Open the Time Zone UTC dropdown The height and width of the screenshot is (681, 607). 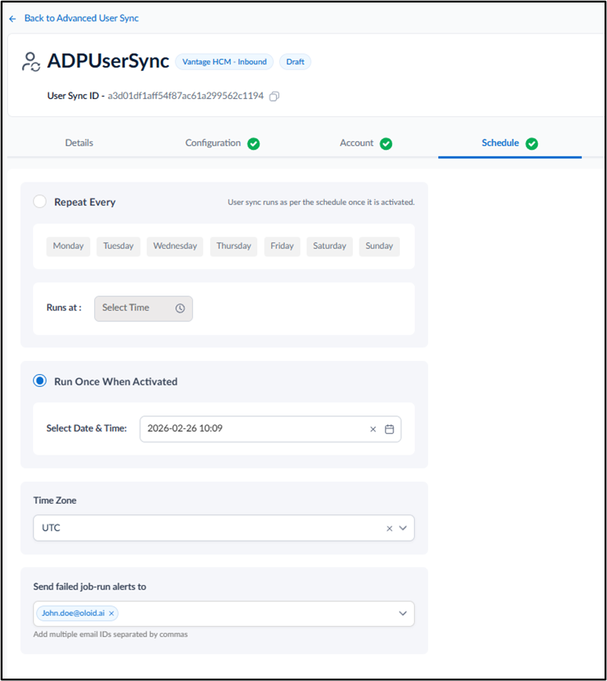(224, 528)
